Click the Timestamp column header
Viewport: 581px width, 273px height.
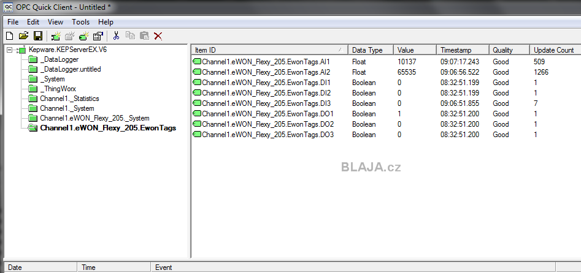(x=463, y=50)
